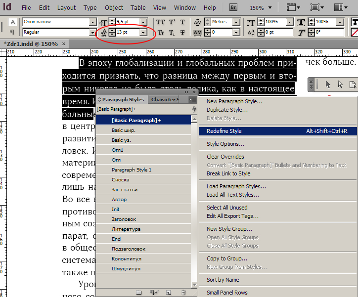Open font style dropdown Regular
358x297 pixels.
tap(92, 33)
